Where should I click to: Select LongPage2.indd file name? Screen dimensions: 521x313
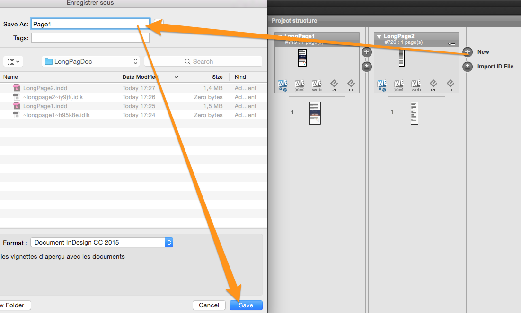[45, 88]
